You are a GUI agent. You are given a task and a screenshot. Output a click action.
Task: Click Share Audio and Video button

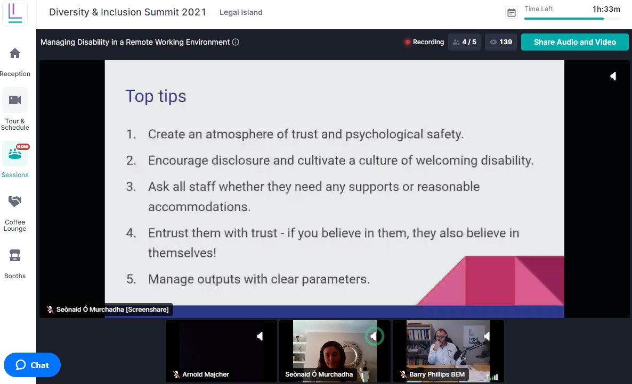[x=575, y=42]
